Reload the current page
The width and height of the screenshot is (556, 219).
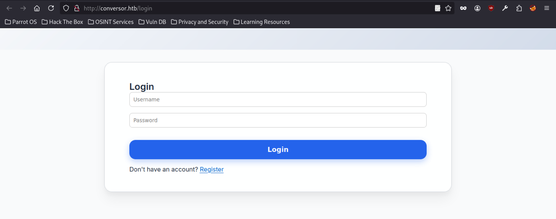(x=51, y=8)
